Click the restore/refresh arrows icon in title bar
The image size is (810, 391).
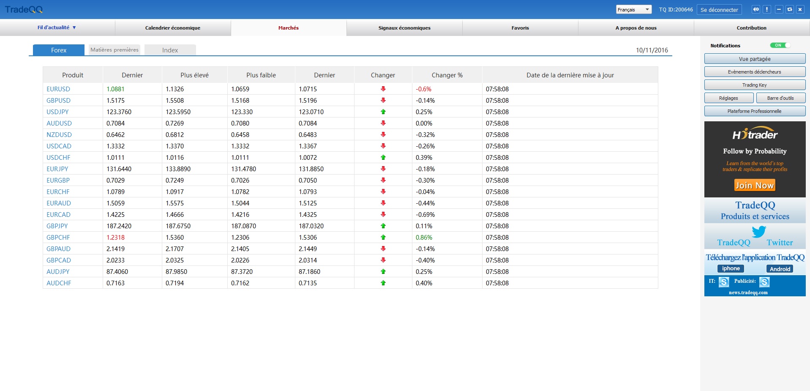pyautogui.click(x=789, y=9)
